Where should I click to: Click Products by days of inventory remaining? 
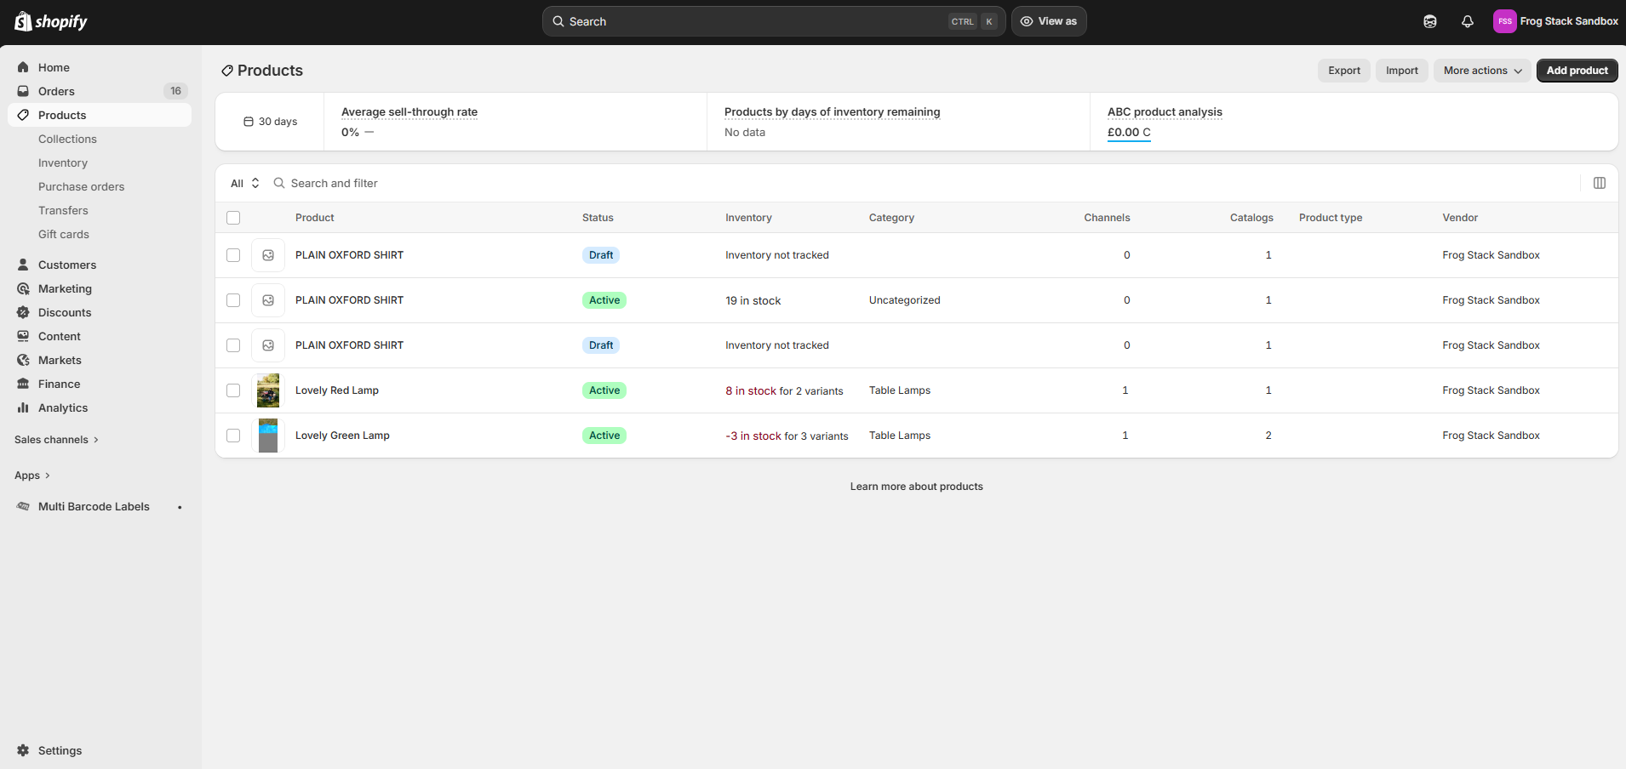(x=833, y=111)
